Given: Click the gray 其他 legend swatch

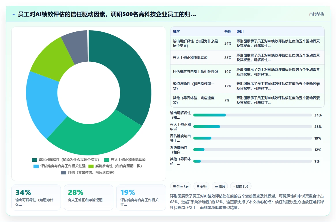Looking at the screenshot, I should [x=63, y=172].
